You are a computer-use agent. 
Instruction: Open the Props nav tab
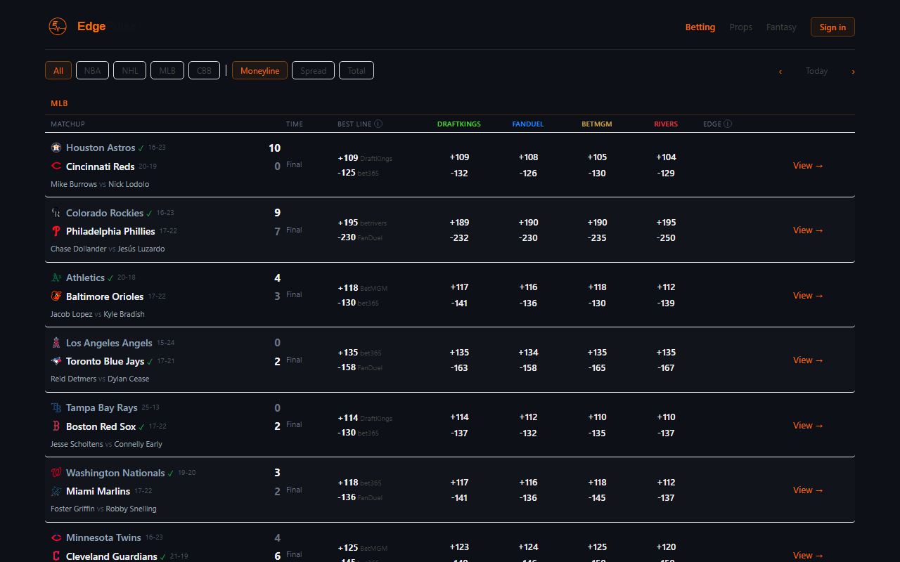click(x=741, y=27)
